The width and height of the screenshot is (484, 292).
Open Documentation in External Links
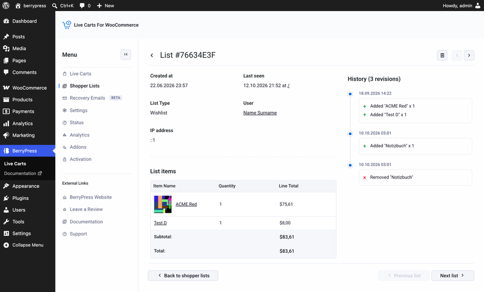(86, 221)
